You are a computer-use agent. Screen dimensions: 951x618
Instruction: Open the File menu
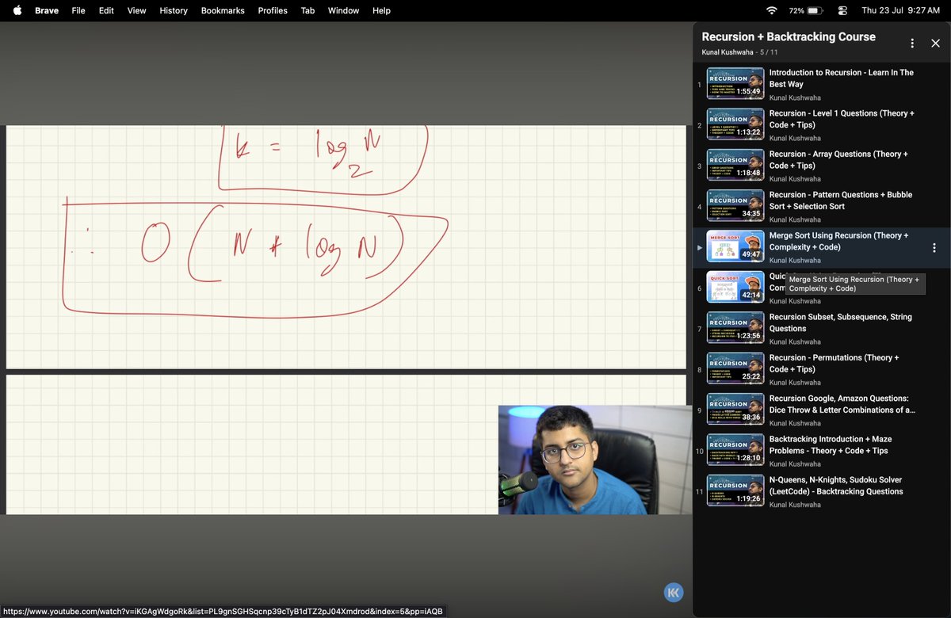(x=78, y=10)
